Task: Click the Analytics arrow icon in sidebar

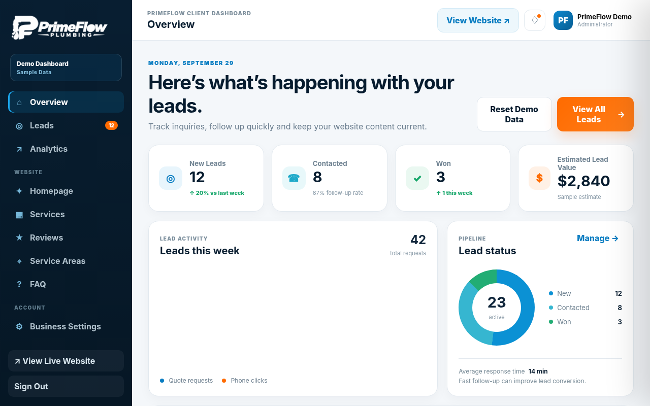Action: pyautogui.click(x=19, y=149)
